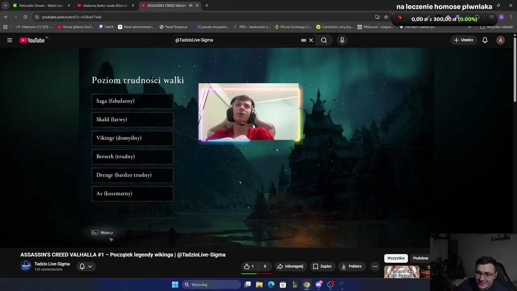Open the Chrome profile avatar
Viewport: 517px width, 291px height.
pos(501,17)
